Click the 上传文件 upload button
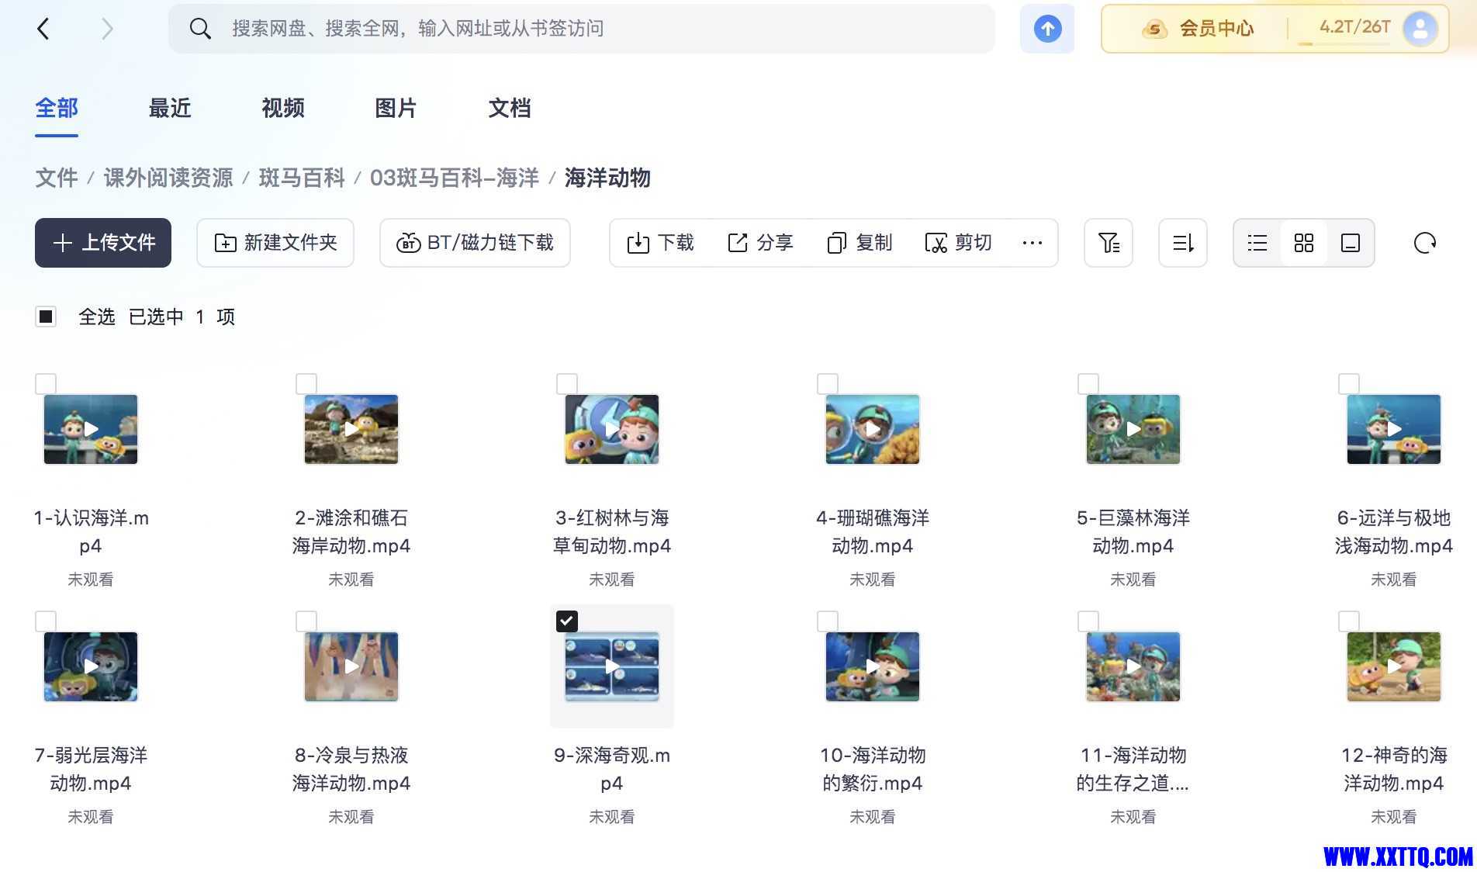 (103, 243)
